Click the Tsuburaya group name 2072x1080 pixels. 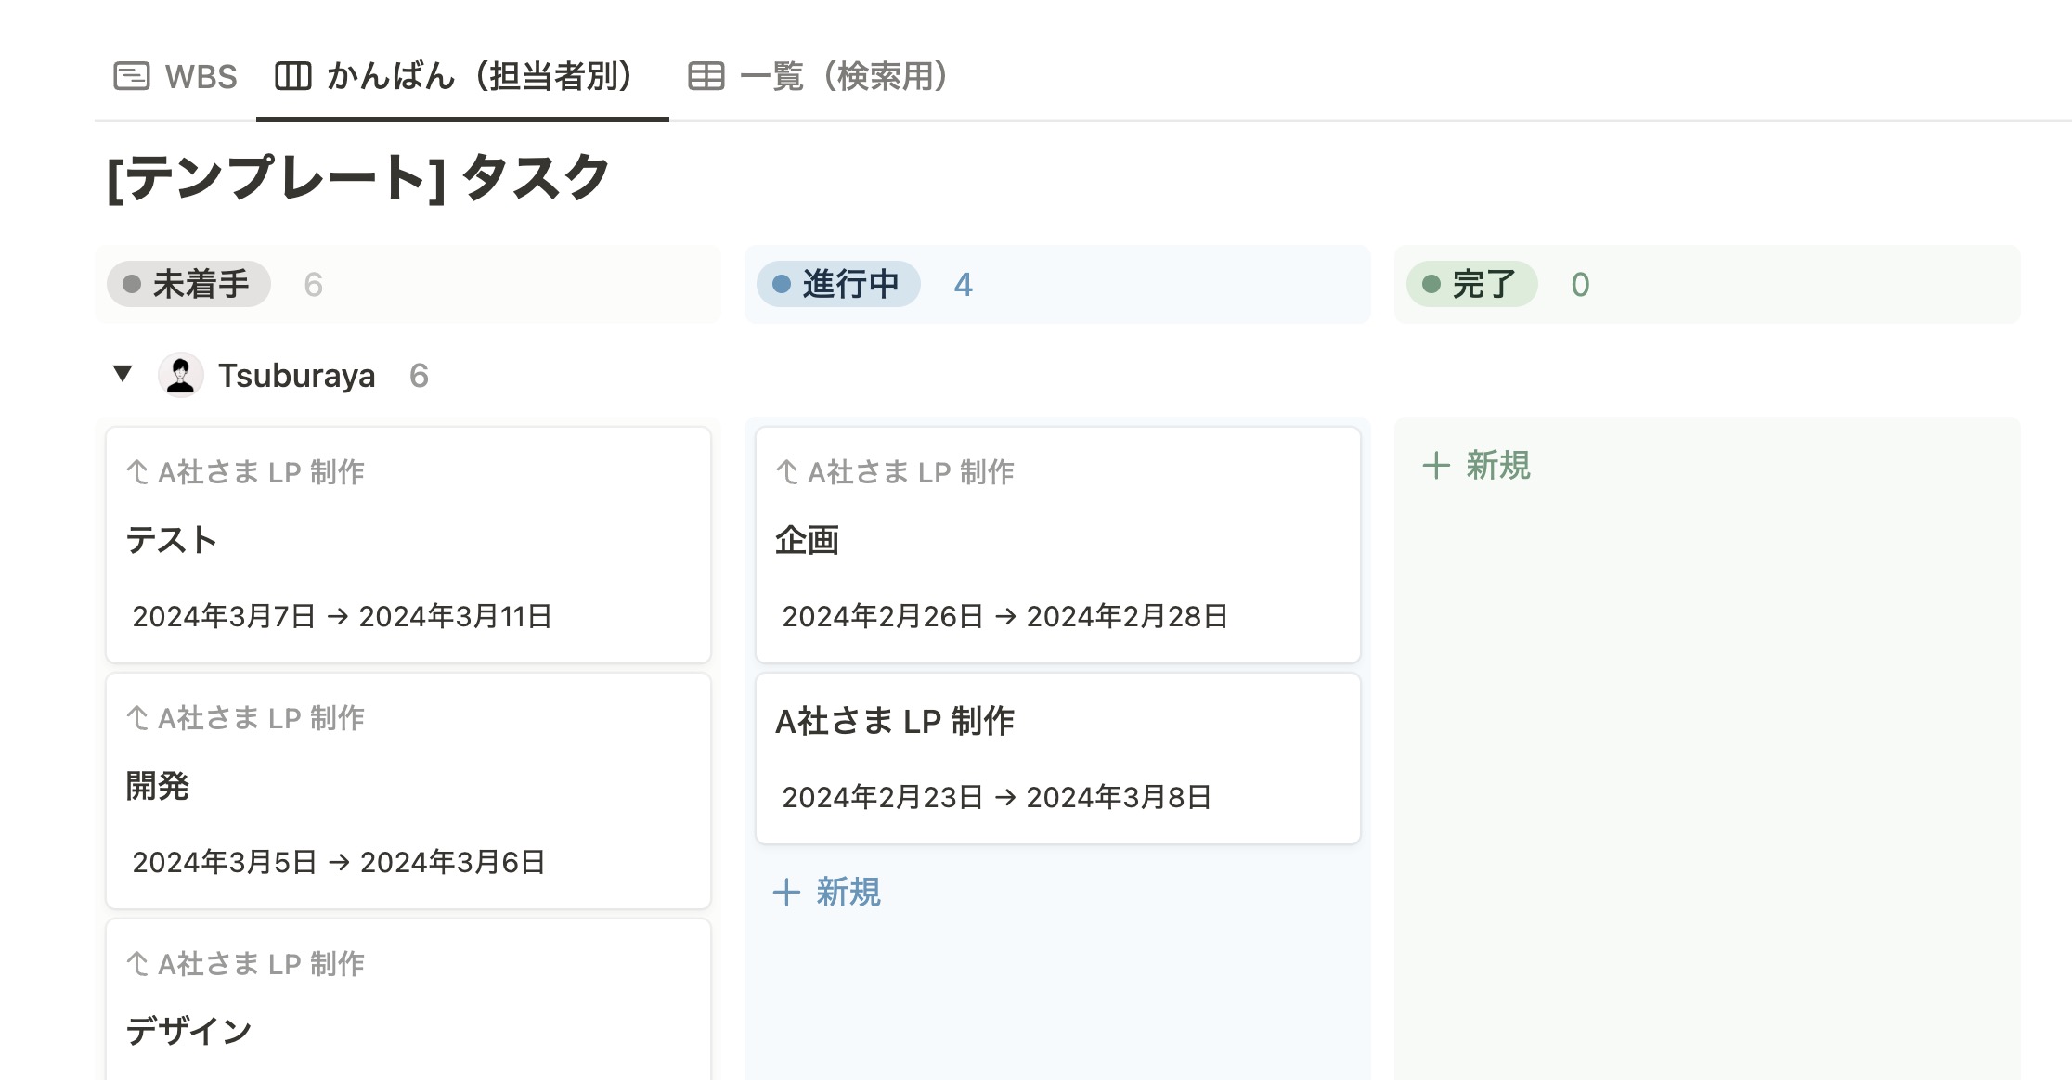[x=297, y=376]
